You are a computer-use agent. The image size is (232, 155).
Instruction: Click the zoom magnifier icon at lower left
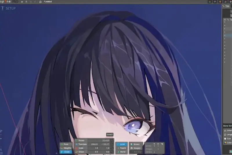[x=1, y=150]
